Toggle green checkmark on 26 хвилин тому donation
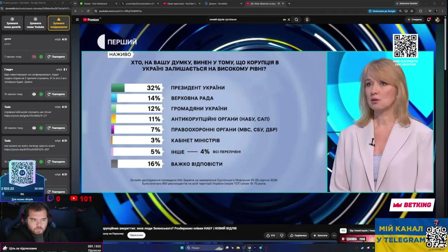The width and height of the screenshot is (448, 252). [x=41, y=128]
